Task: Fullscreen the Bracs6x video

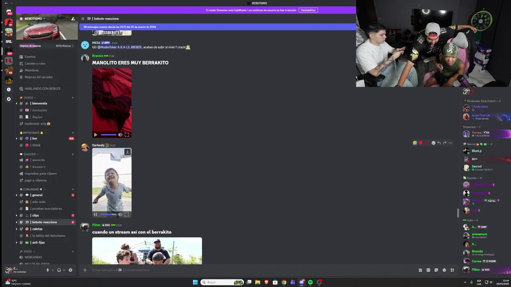Action: (127, 135)
